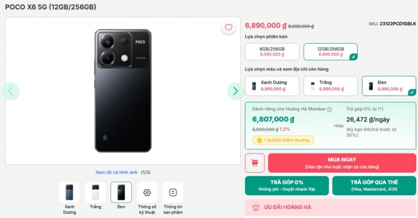
Task: Click the +14,000 Điểm thưởng badge
Action: click(x=283, y=140)
